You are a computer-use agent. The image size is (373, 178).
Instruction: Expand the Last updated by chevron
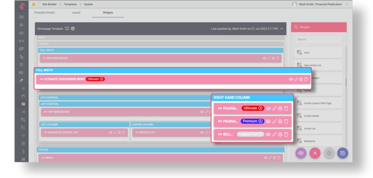click(282, 29)
